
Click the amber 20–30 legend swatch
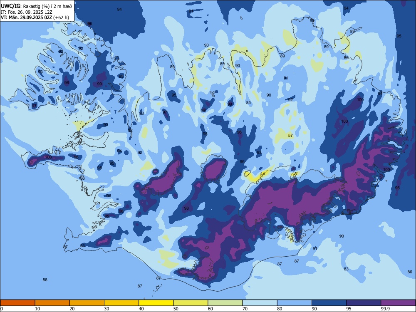click(87, 303)
